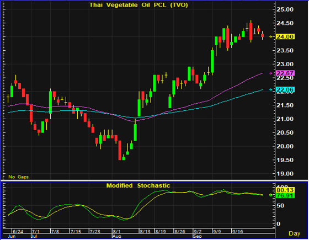309x240 pixels.
Task: Click the yellow arrow marker beside 24.00
Action: click(x=271, y=37)
